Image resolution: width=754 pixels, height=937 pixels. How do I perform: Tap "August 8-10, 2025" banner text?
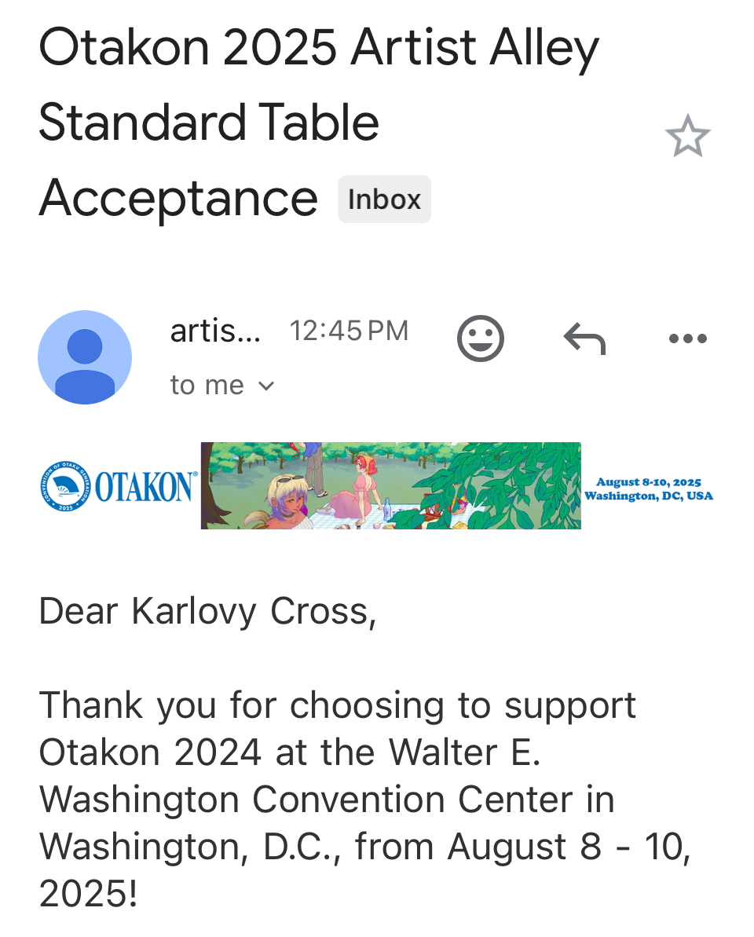(649, 482)
